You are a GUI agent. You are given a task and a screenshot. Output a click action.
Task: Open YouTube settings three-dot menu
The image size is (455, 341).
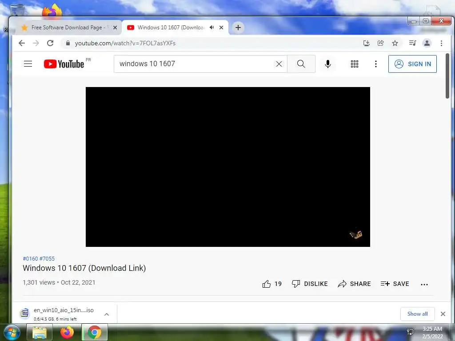coord(376,64)
